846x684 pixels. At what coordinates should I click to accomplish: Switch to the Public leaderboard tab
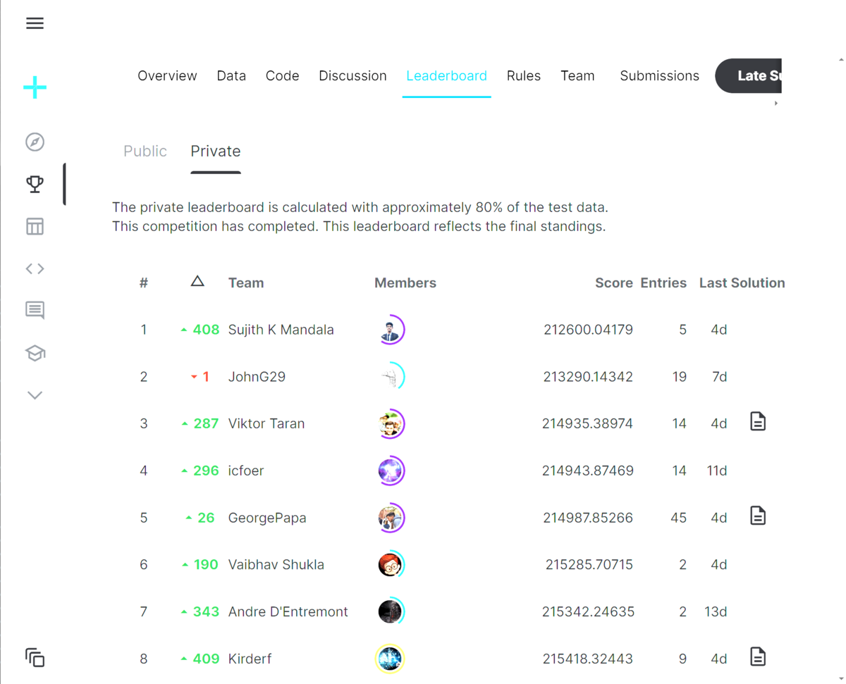point(145,151)
